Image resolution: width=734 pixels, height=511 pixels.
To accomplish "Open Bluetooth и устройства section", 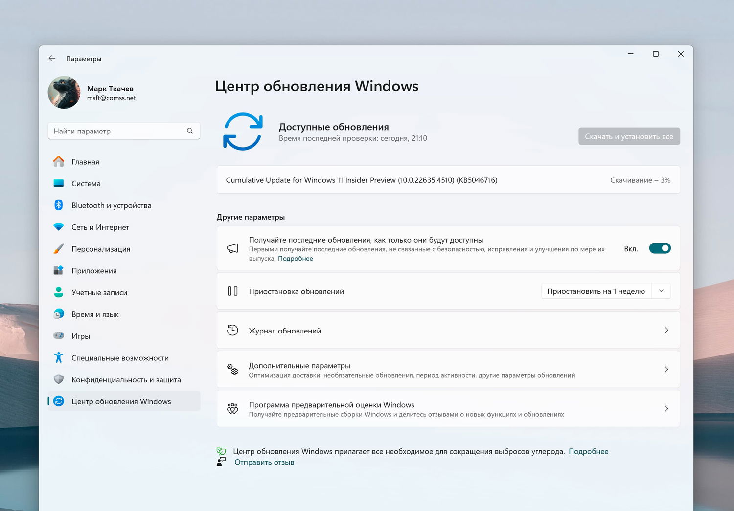I will (124, 205).
